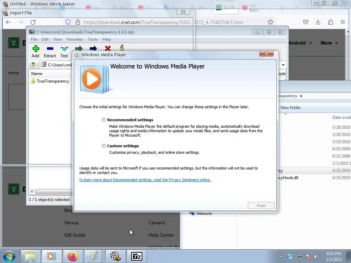
Task: Close the Windows Media Player welcome dialog
Action: 266,53
